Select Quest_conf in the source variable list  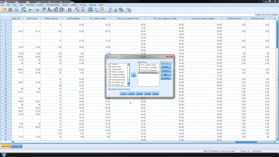[x=116, y=67]
